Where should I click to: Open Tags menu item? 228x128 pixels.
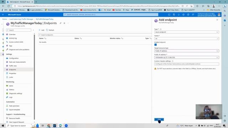tap(11, 46)
